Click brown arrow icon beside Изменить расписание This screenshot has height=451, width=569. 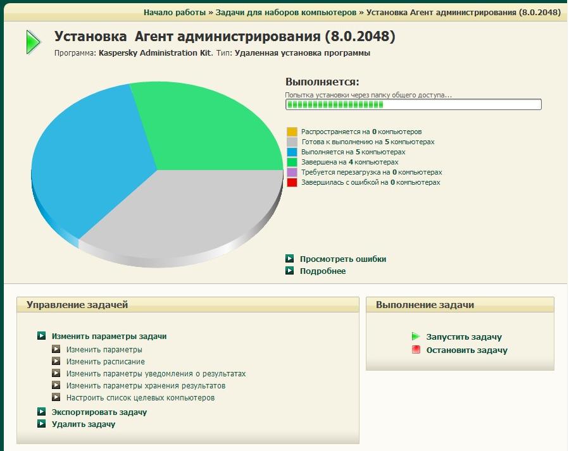pyautogui.click(x=56, y=361)
